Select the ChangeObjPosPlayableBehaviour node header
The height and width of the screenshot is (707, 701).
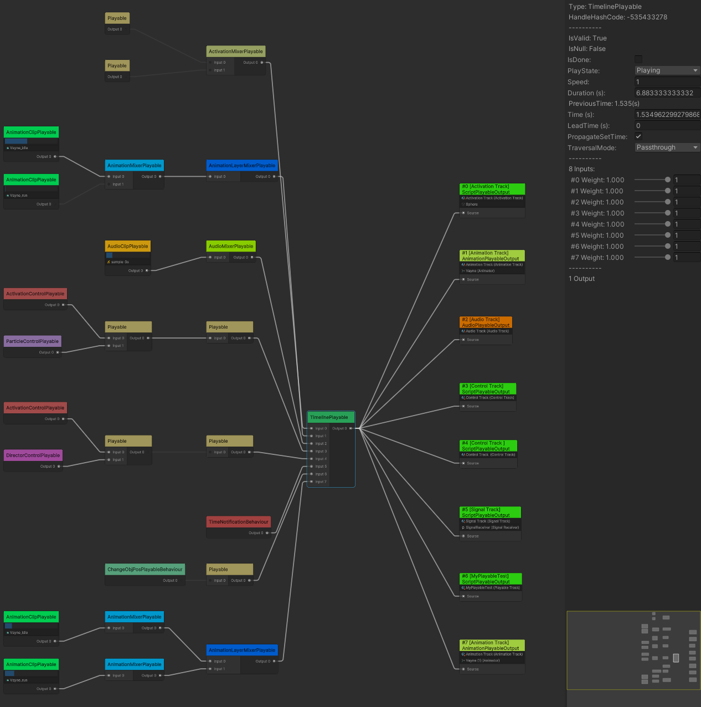(145, 569)
